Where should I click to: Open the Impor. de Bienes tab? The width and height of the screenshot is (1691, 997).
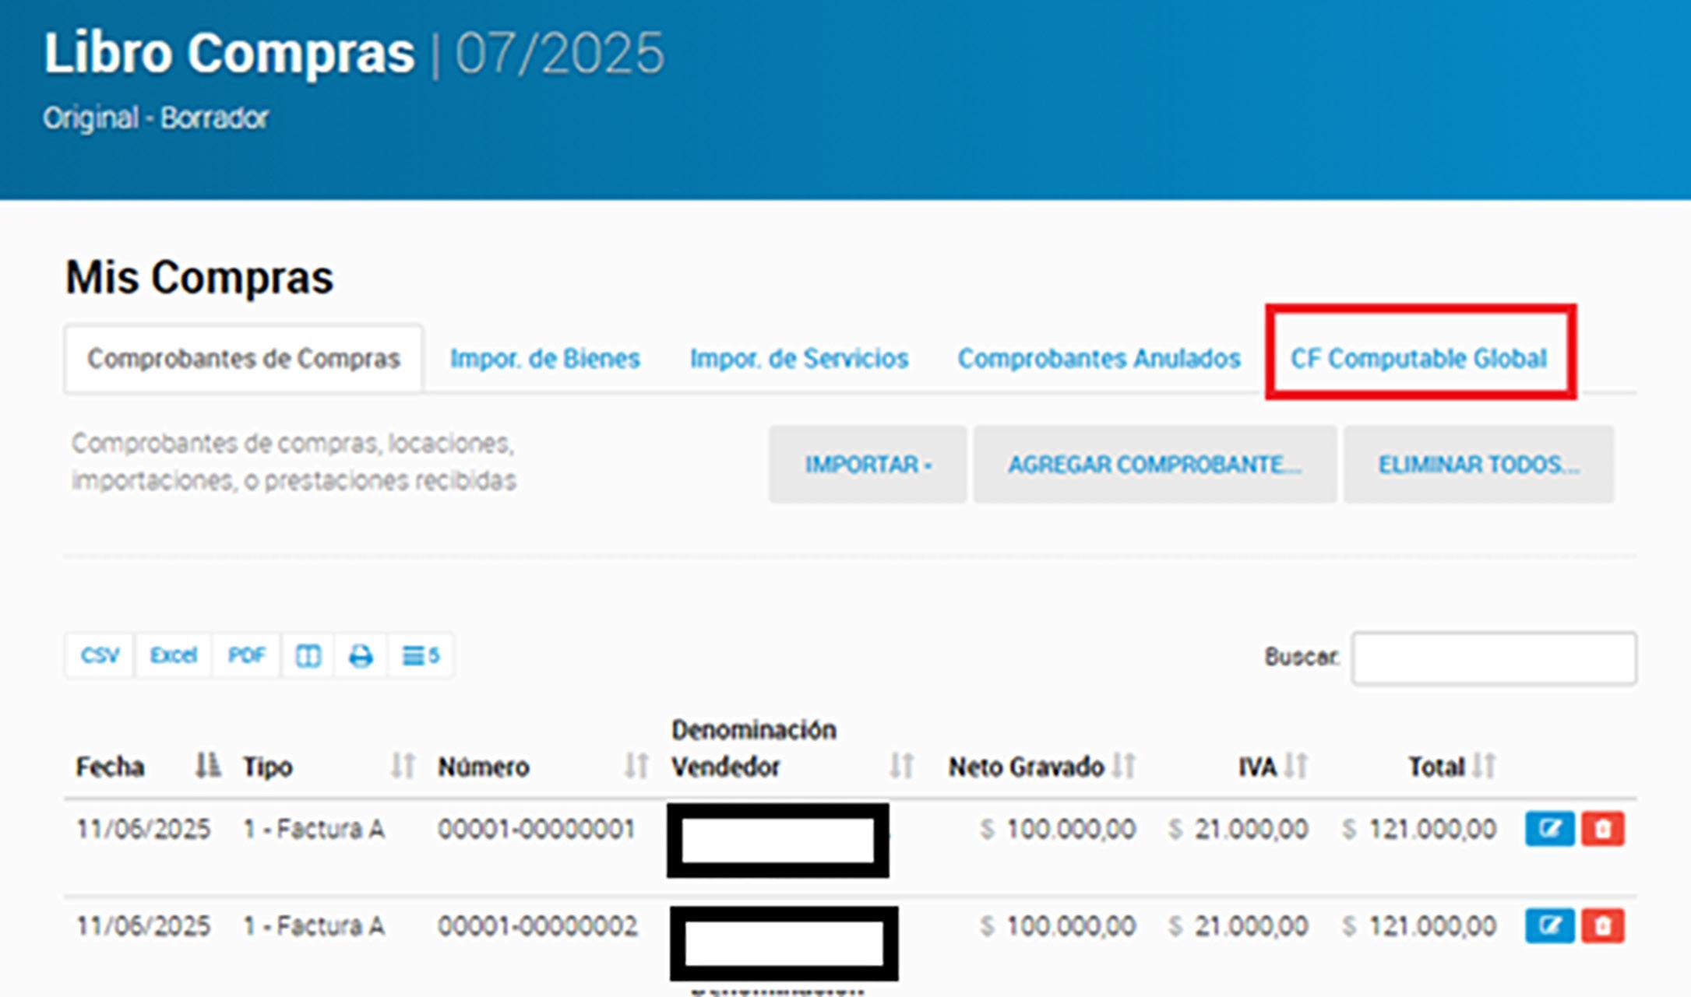(x=544, y=359)
